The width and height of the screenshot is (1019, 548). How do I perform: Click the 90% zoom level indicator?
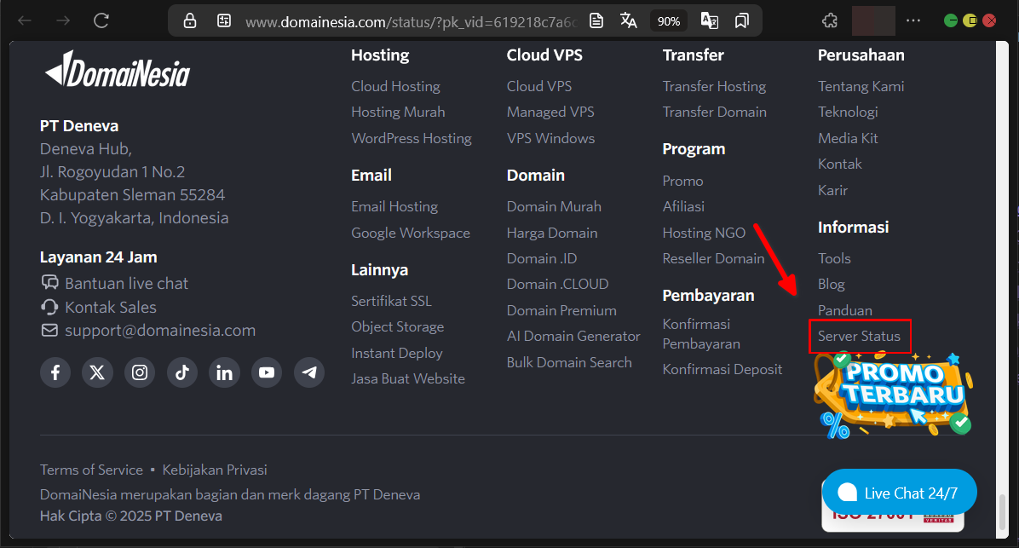tap(668, 21)
